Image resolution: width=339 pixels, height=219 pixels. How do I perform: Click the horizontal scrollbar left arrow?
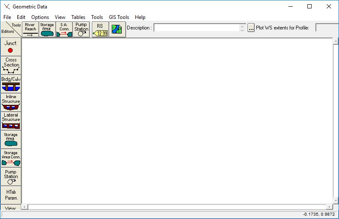click(x=24, y=207)
